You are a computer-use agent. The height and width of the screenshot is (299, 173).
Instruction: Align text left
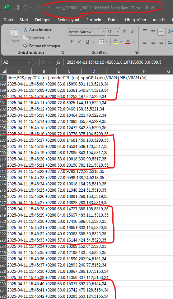pos(145,42)
